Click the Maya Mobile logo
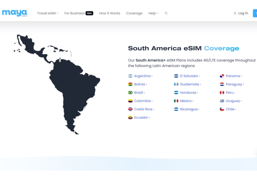Viewport: 257px width, 176px height. [x=14, y=13]
